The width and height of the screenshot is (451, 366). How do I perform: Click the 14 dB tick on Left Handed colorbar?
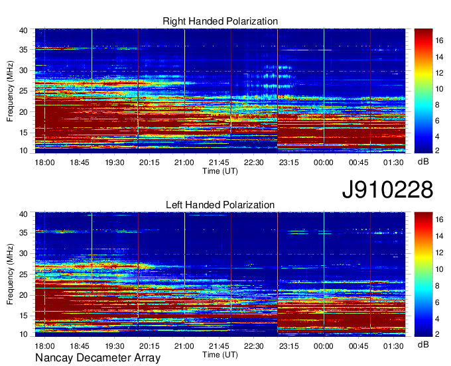(x=439, y=236)
